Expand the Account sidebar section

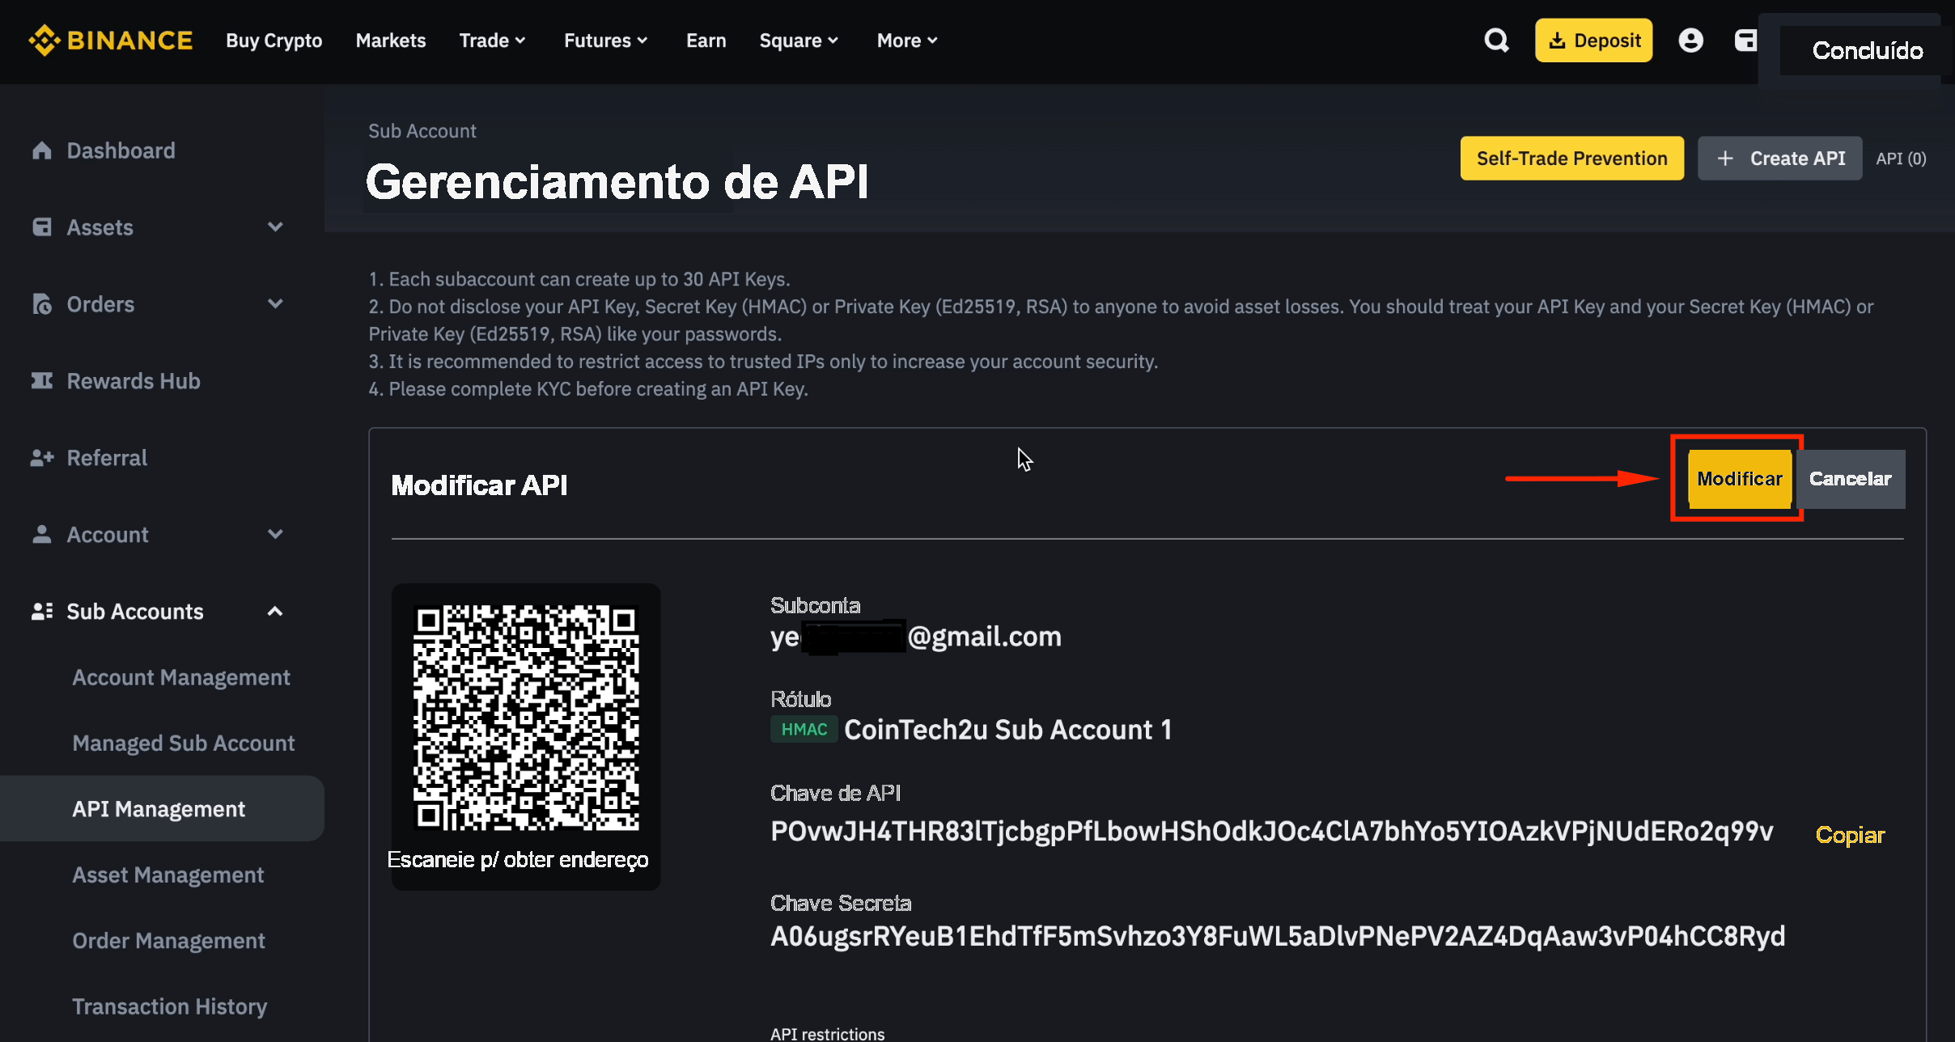275,535
